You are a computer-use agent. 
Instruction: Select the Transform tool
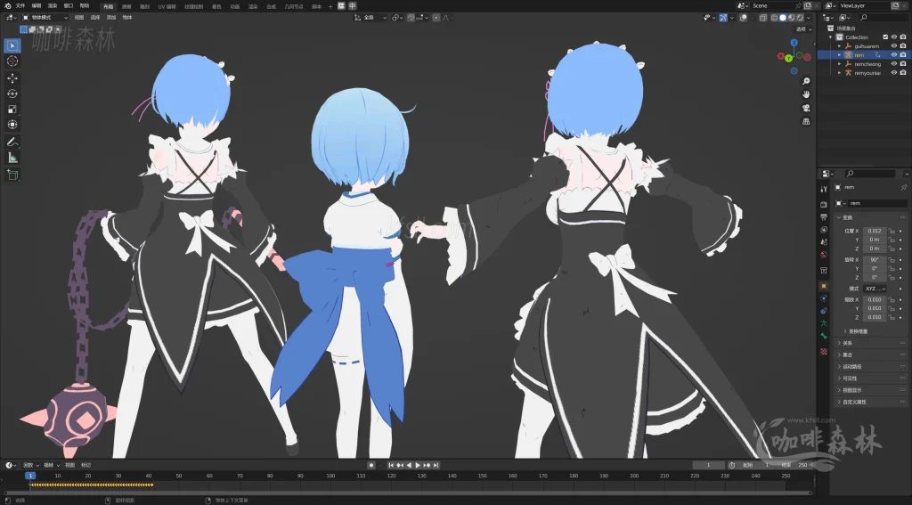tap(12, 125)
